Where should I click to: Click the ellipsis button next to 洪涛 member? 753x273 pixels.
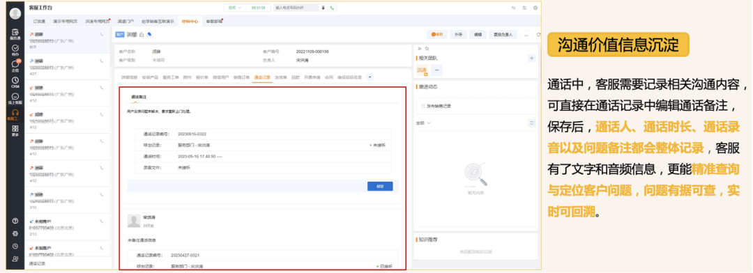tap(436, 70)
